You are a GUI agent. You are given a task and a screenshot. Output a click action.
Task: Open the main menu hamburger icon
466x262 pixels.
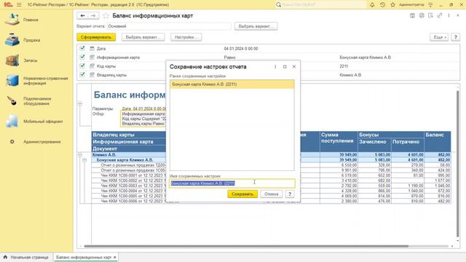coord(20,5)
